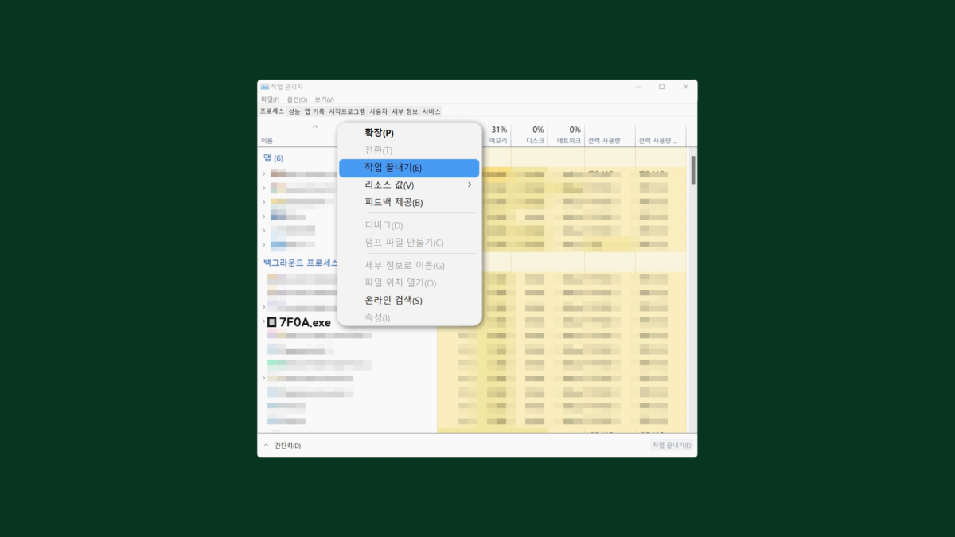Switch to the 시작프로그램 tab
This screenshot has height=537, width=955.
point(347,111)
